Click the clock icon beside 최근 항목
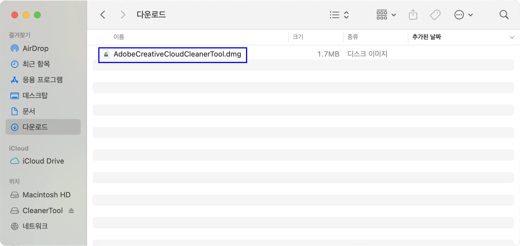This screenshot has height=246, width=520. 15,64
